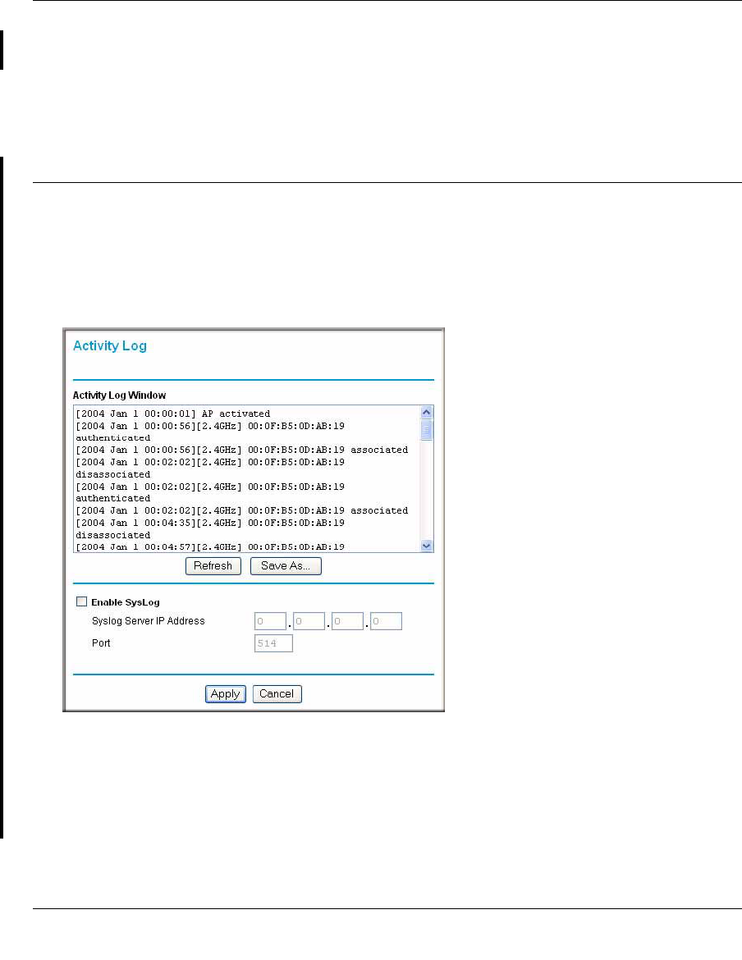742x960 pixels.
Task: Click the Save As... button
Action: click(x=286, y=565)
